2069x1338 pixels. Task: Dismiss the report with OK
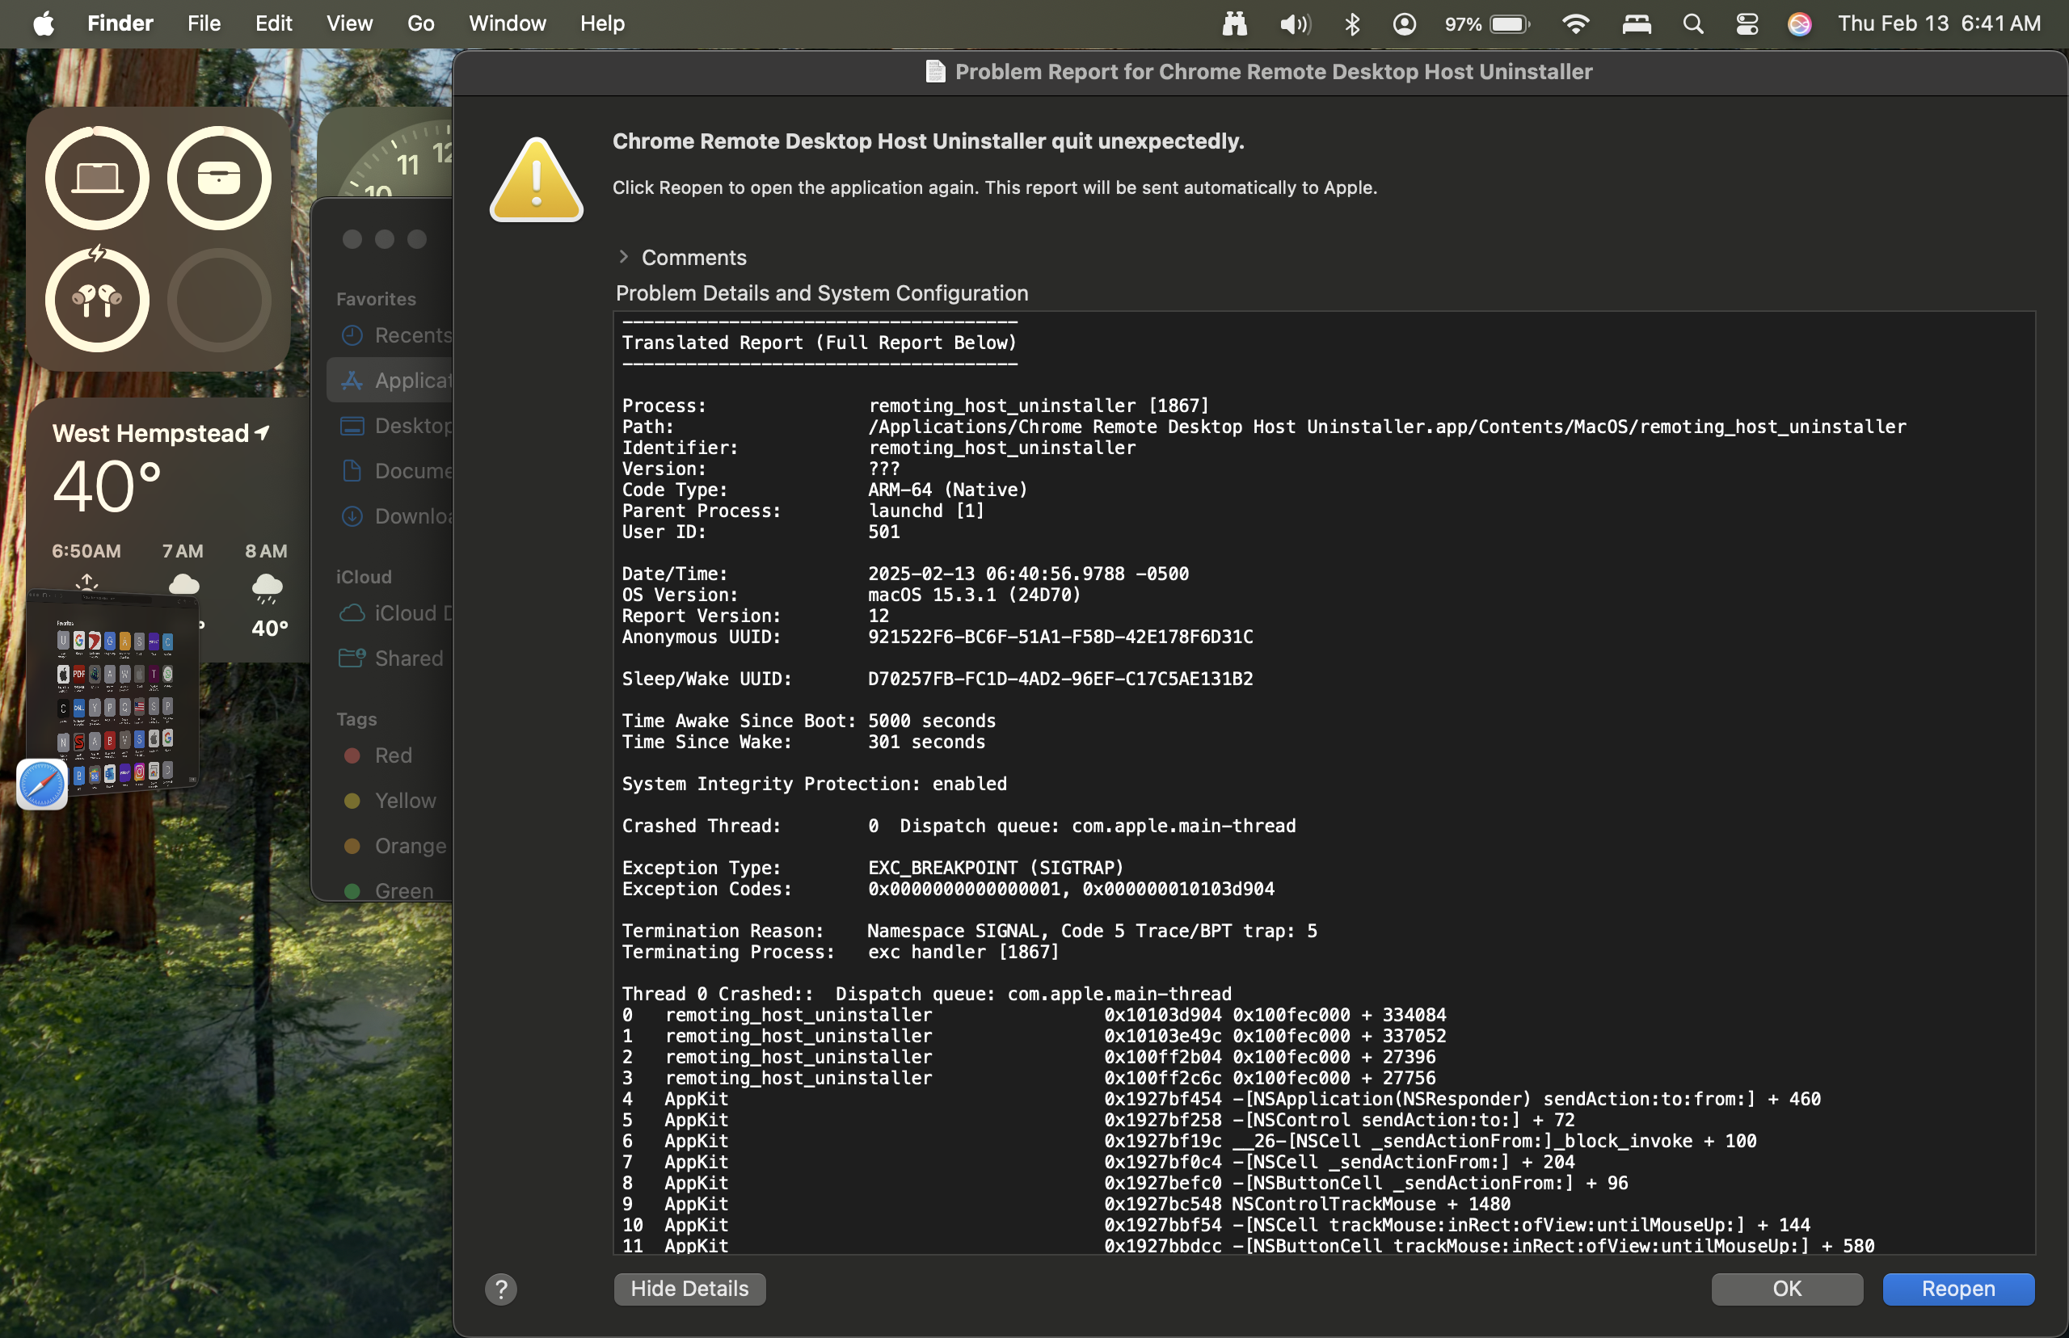click(1787, 1290)
